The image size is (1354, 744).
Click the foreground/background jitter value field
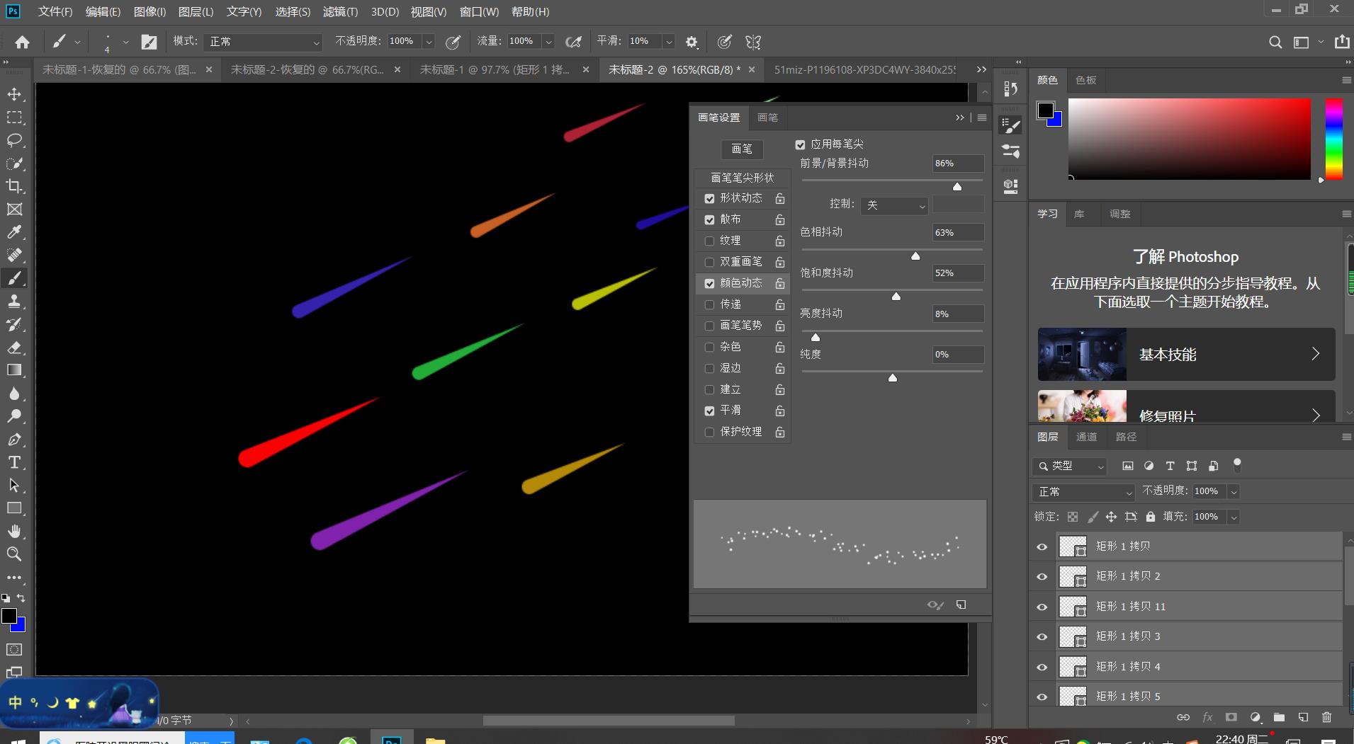[x=958, y=164]
